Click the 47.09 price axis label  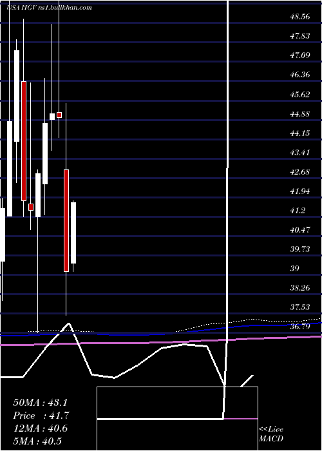pos(300,55)
